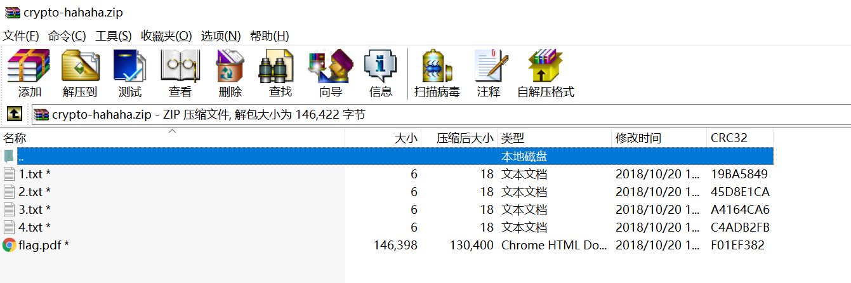Click the 'Chrome HTML Do...' type cell
Viewport: 851px width, 283px height.
[553, 245]
